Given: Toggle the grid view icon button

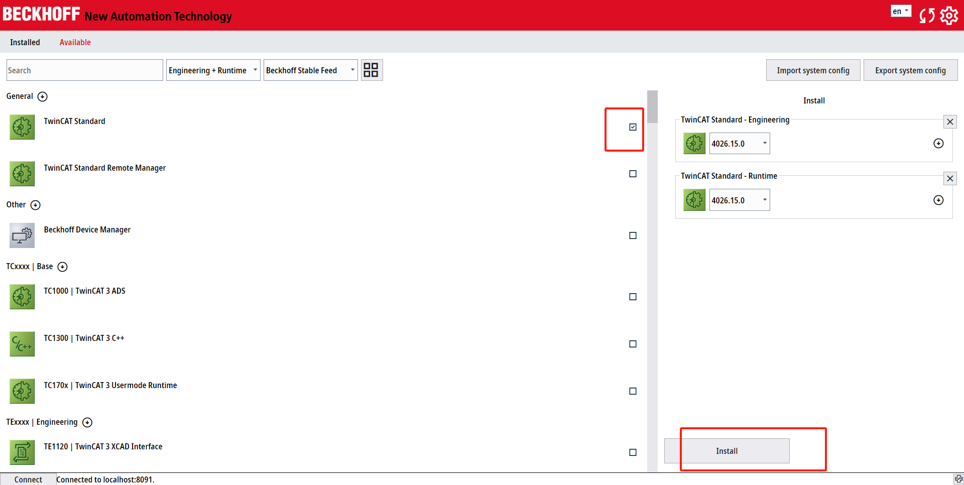Looking at the screenshot, I should [372, 70].
